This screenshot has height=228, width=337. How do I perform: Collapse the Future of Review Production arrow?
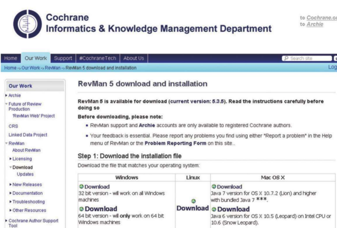(6, 104)
